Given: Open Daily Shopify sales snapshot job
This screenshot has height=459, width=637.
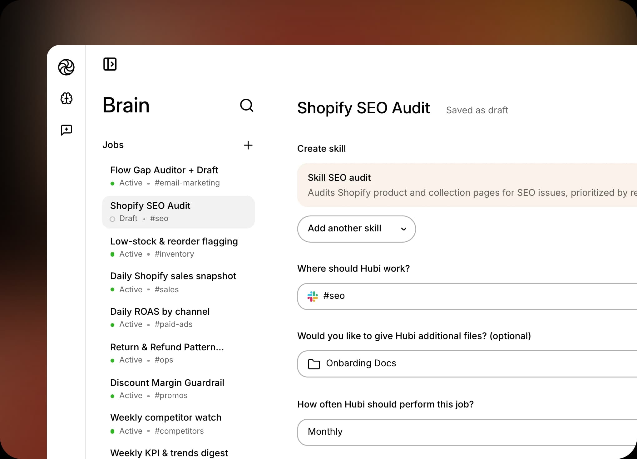Looking at the screenshot, I should pos(178,283).
